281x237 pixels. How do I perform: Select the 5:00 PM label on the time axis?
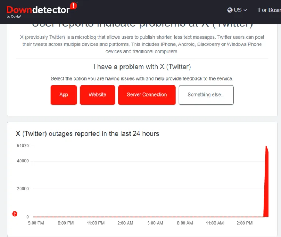click(x=36, y=223)
